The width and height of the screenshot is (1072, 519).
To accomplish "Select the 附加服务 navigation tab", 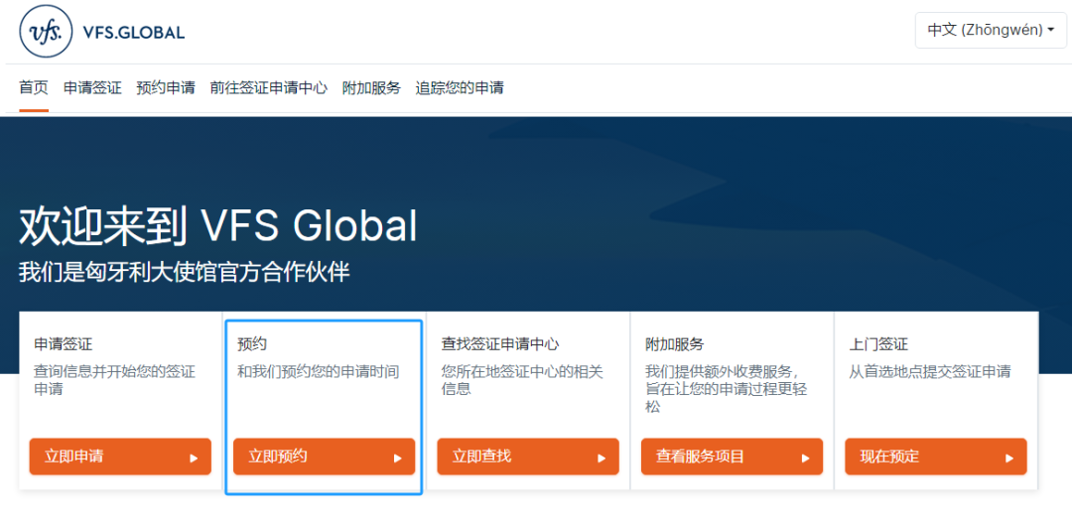I will click(x=371, y=88).
